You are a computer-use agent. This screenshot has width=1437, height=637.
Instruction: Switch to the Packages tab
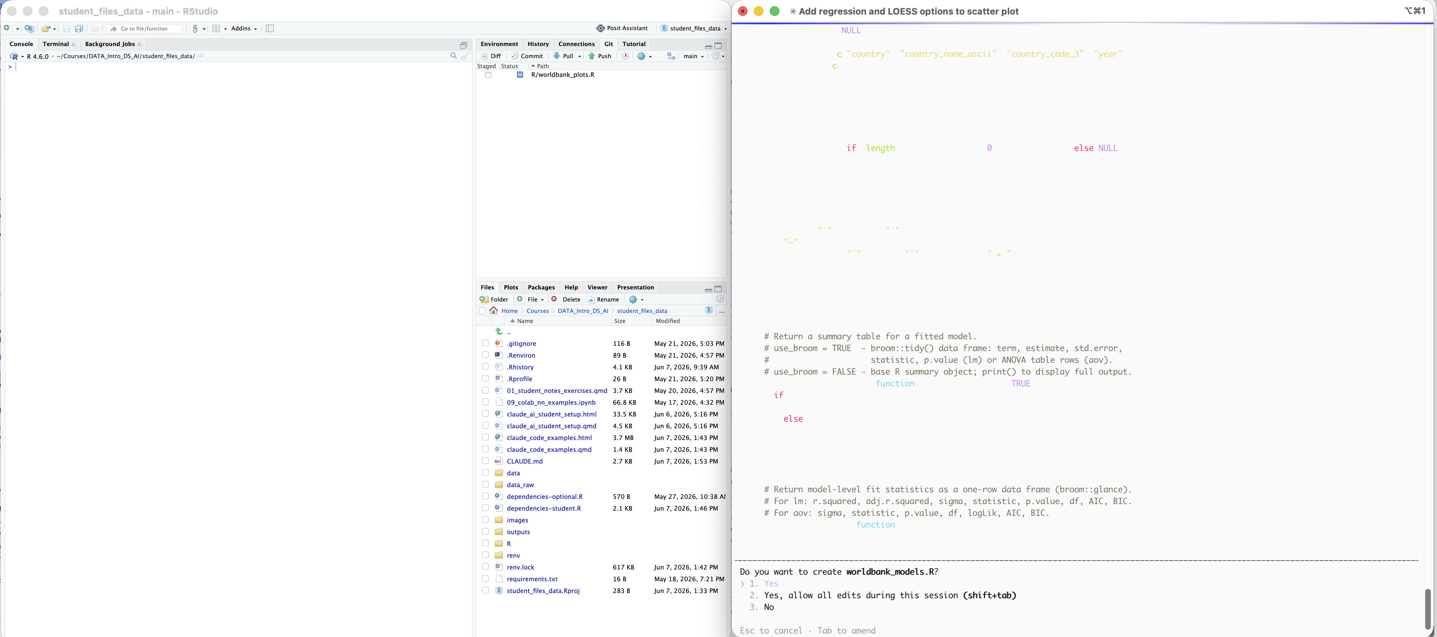[541, 287]
